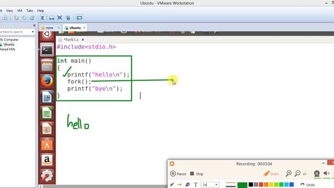Open LibreOffice Writer from the dock
This screenshot has height=188, width=334.
[x=47, y=97]
